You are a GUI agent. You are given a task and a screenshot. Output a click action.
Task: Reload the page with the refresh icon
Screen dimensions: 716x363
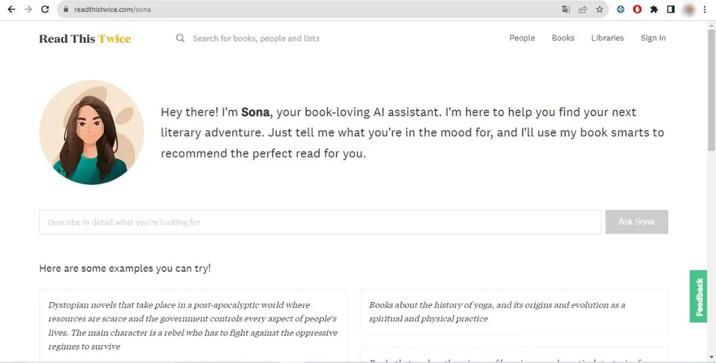pos(45,9)
